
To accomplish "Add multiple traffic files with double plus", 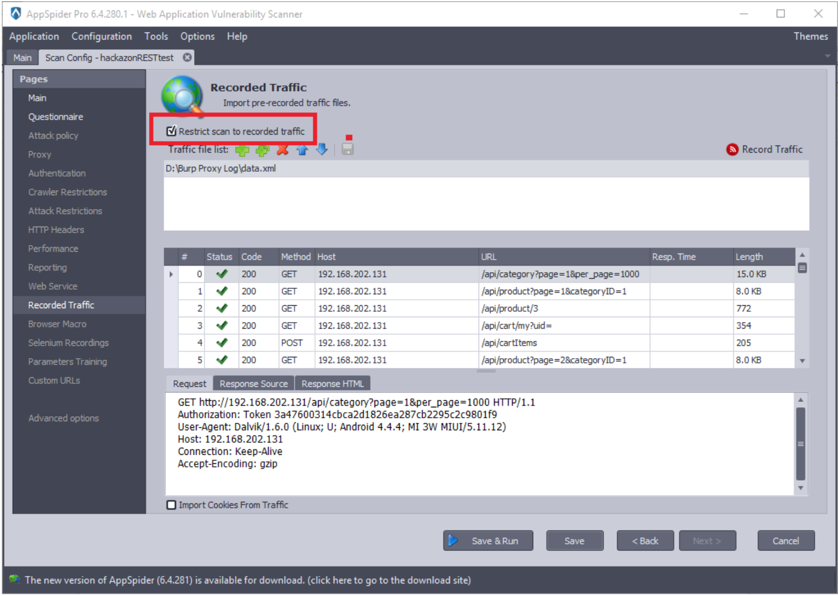I will pyautogui.click(x=263, y=150).
